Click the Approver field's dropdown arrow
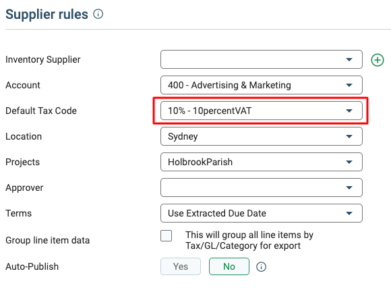Image resolution: width=391 pixels, height=288 pixels. coord(349,188)
